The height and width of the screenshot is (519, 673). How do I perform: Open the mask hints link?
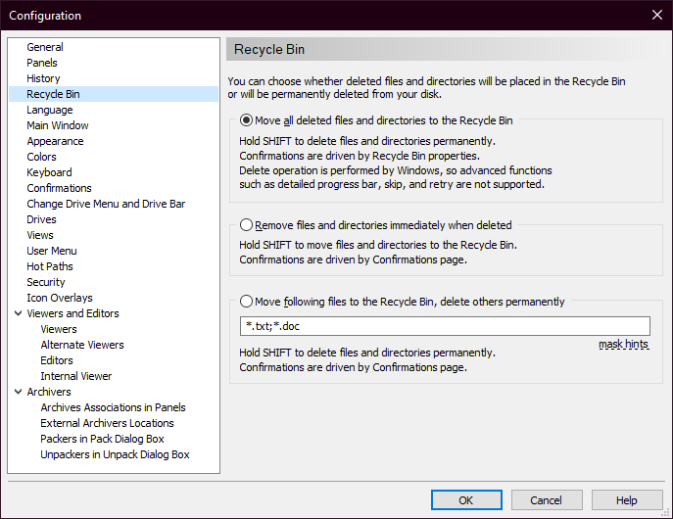(623, 345)
